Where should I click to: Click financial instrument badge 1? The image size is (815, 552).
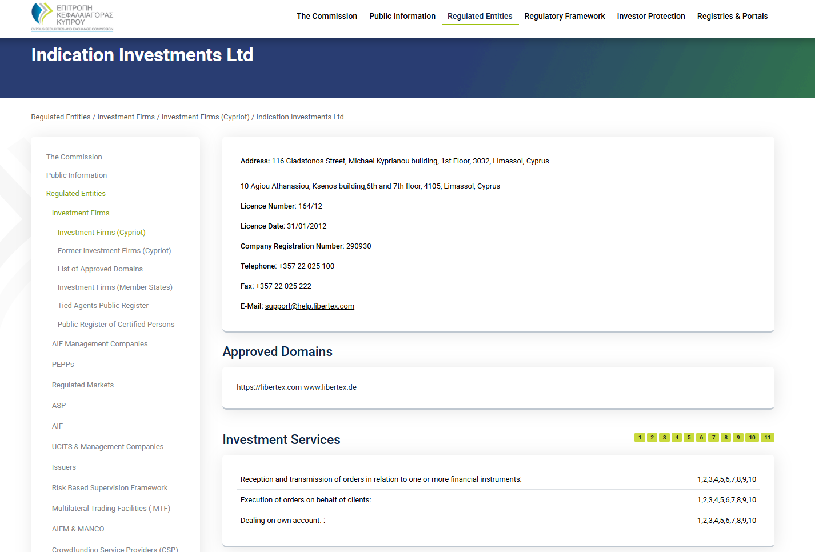(x=640, y=438)
